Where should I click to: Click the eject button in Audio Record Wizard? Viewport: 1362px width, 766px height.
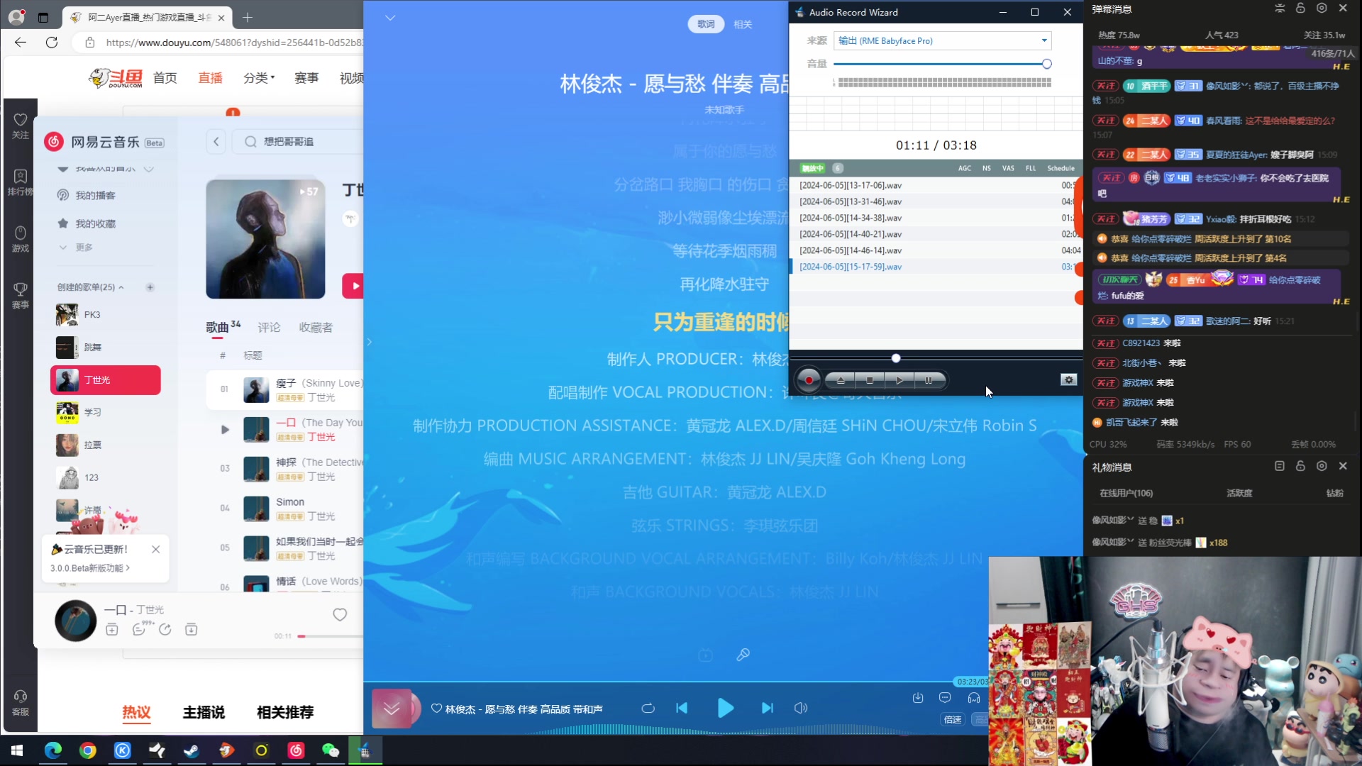(841, 380)
